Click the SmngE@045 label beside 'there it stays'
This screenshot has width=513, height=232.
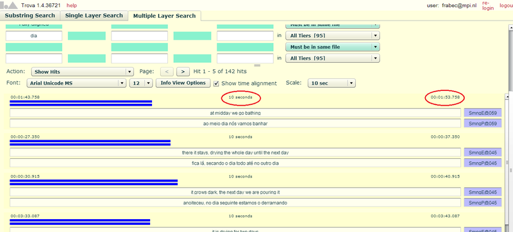coord(483,153)
